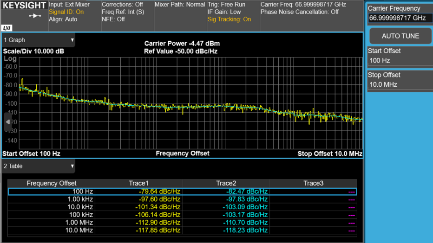Click Corrections: Off in the meas bar
The height and width of the screenshot is (243, 433).
pos(122,5)
